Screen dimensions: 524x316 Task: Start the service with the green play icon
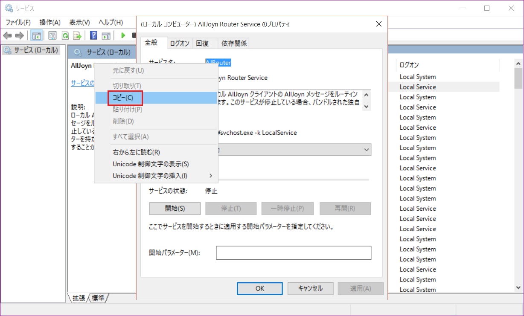123,35
